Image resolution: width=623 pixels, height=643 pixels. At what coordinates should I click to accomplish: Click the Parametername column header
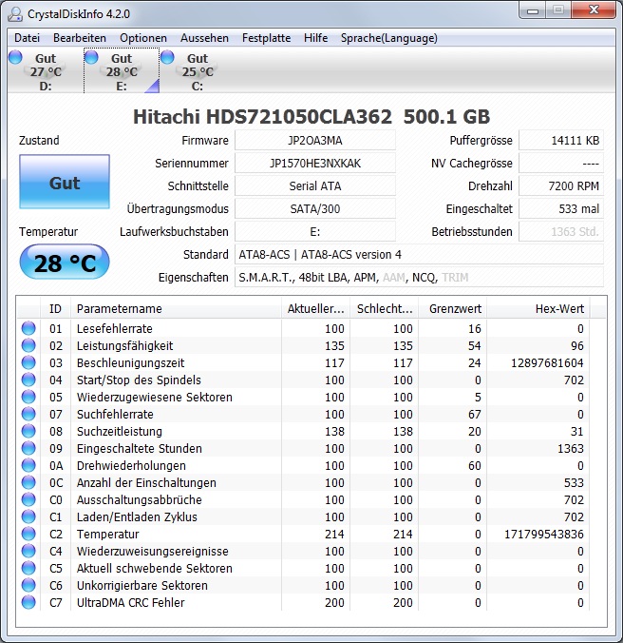pyautogui.click(x=176, y=309)
